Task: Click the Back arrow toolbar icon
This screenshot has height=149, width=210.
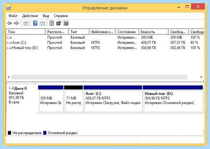Action: coord(9,23)
